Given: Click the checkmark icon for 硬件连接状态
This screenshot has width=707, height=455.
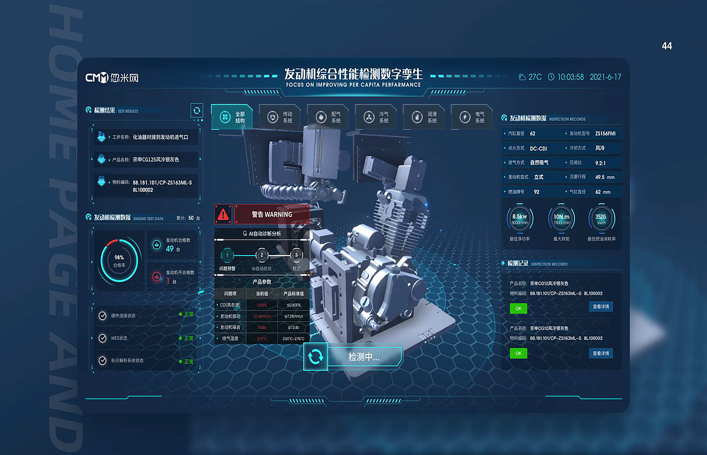Looking at the screenshot, I should click(102, 315).
